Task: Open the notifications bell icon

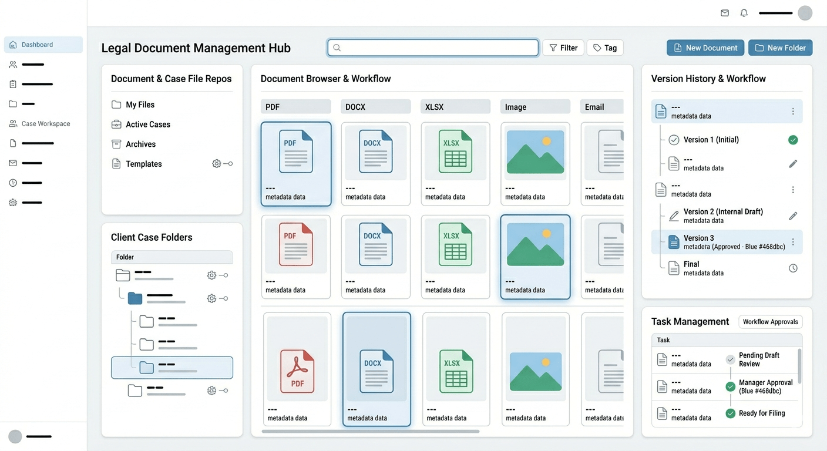Action: point(744,13)
